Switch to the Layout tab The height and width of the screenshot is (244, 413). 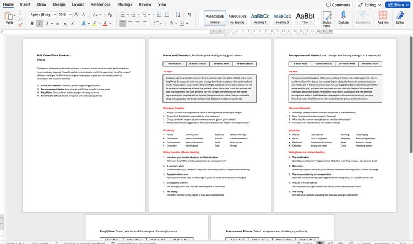click(78, 4)
